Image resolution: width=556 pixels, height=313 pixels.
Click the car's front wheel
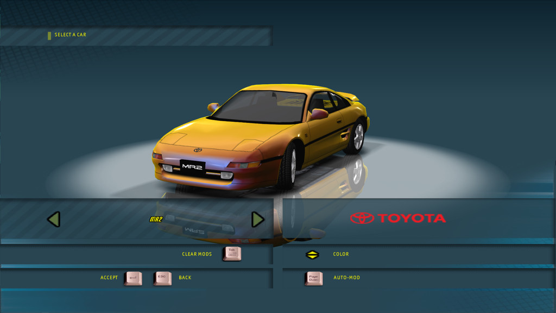(x=290, y=166)
